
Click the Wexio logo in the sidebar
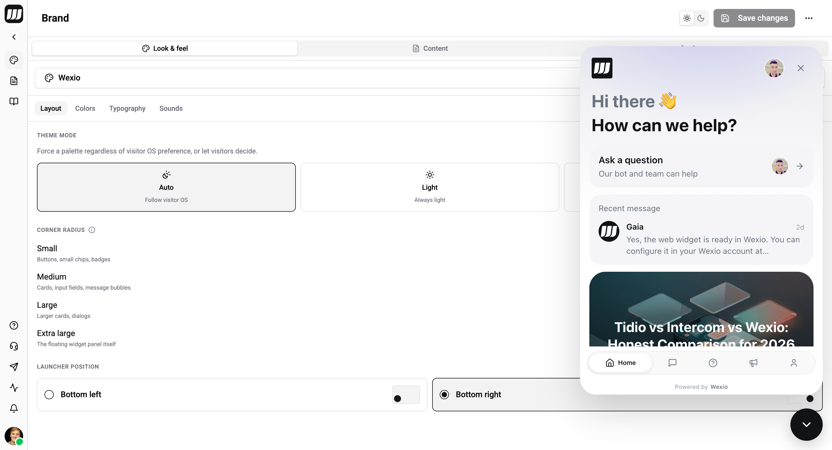point(14,14)
